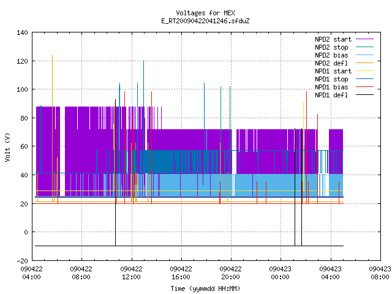
Task: Click the 'NPD1 bias' legend label
Action: 331,87
